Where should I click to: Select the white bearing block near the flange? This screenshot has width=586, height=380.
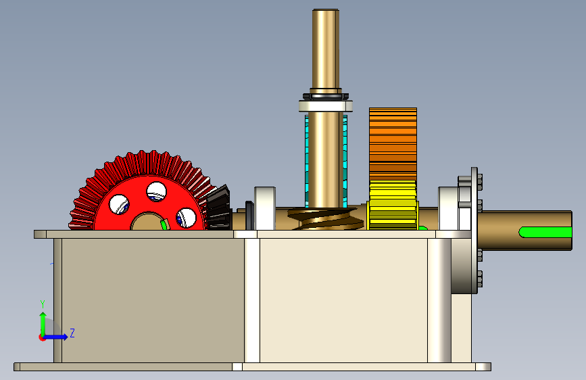click(448, 208)
